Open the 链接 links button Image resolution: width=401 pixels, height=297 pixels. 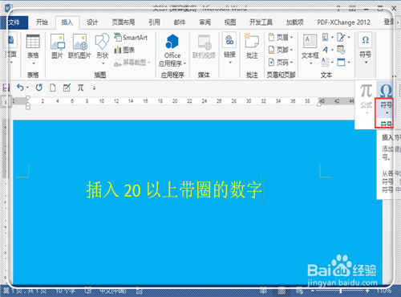pos(229,48)
